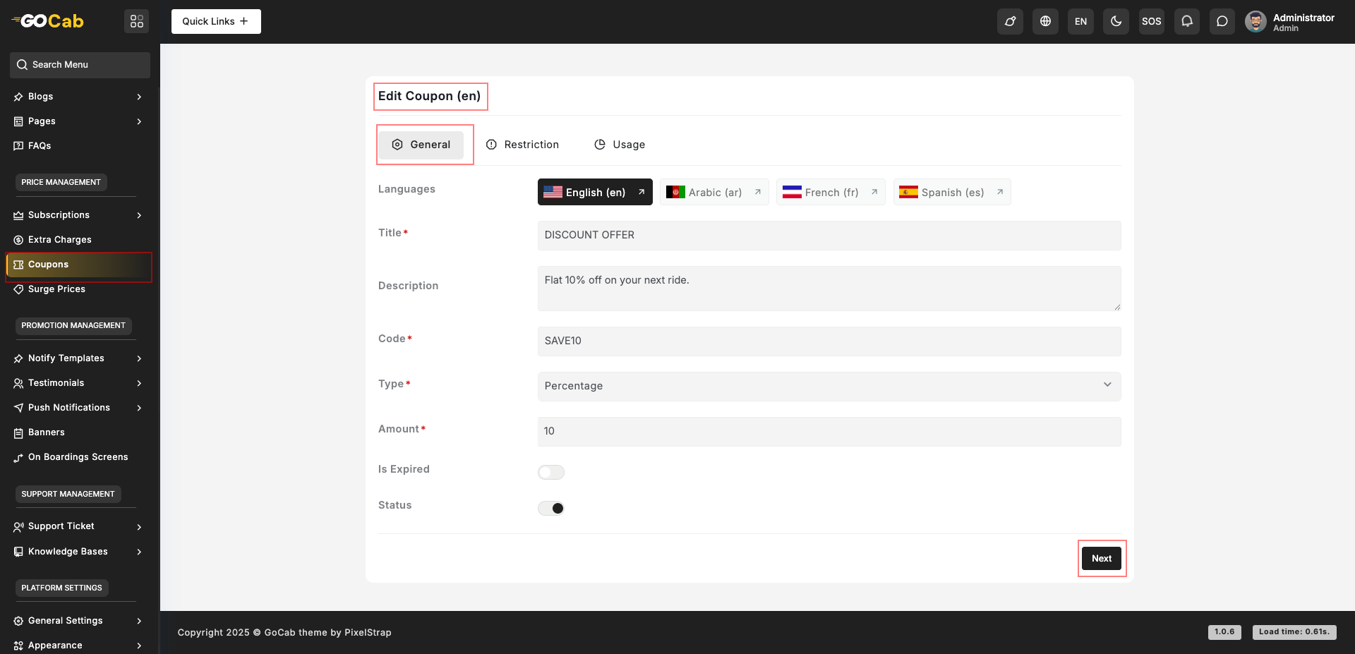Click the Next button
This screenshot has height=654, width=1355.
(1101, 558)
